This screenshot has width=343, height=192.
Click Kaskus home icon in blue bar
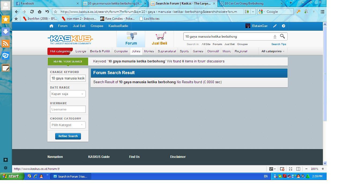[51, 26]
